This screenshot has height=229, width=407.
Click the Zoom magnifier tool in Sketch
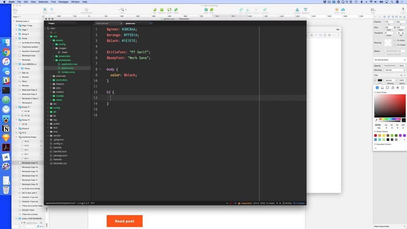tap(122, 10)
